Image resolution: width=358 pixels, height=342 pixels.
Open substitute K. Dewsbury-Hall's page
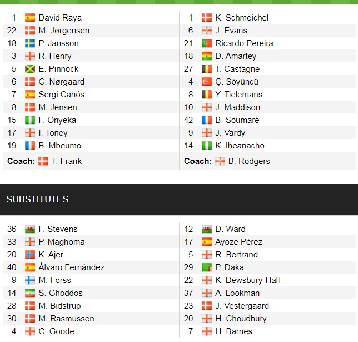click(x=247, y=280)
